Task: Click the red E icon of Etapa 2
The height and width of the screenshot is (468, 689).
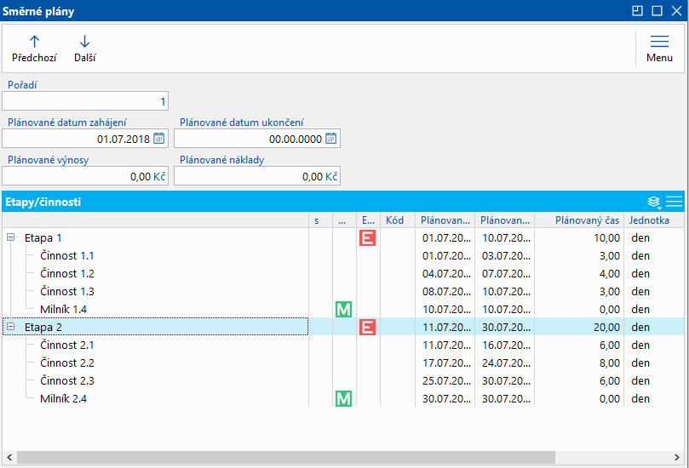Action: (x=367, y=328)
